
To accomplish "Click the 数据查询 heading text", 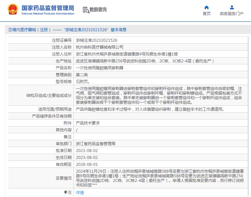I will pyautogui.click(x=98, y=10).
